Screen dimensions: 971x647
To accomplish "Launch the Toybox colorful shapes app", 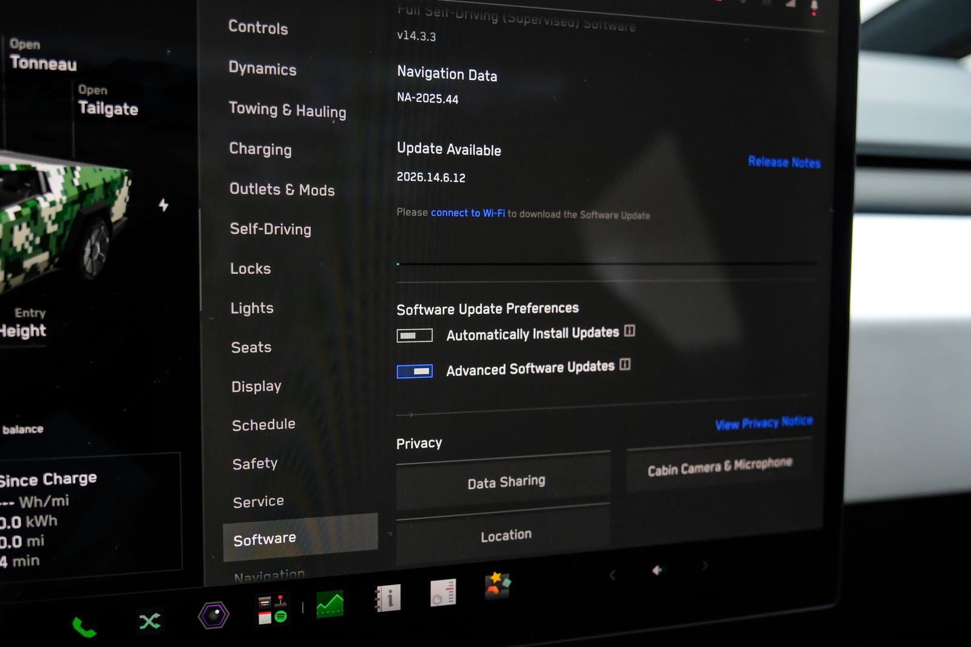I will 498,586.
